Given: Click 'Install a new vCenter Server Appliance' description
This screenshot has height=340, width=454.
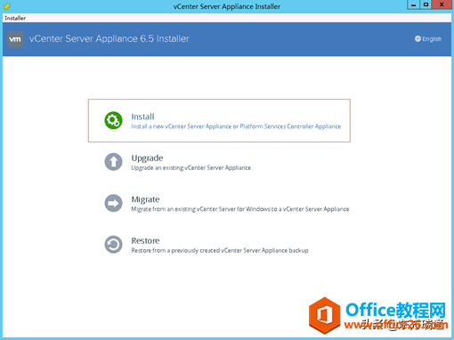Looking at the screenshot, I should (236, 126).
